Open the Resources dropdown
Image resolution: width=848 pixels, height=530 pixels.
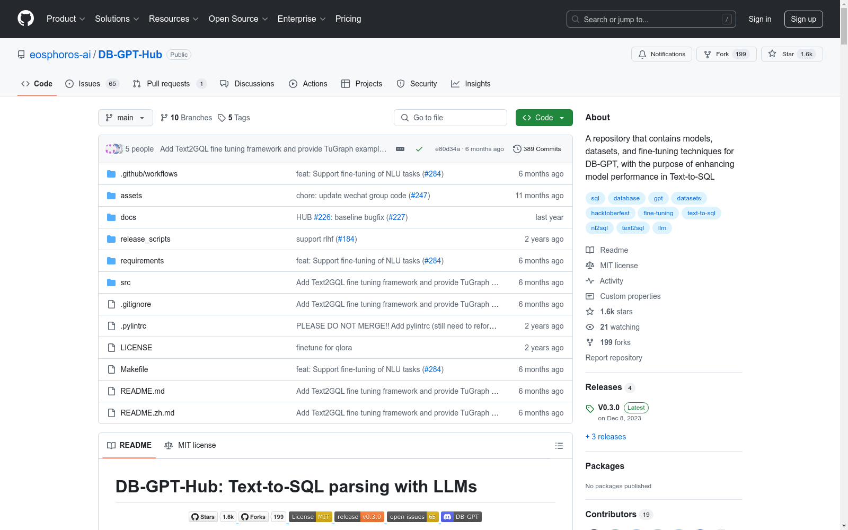click(173, 19)
